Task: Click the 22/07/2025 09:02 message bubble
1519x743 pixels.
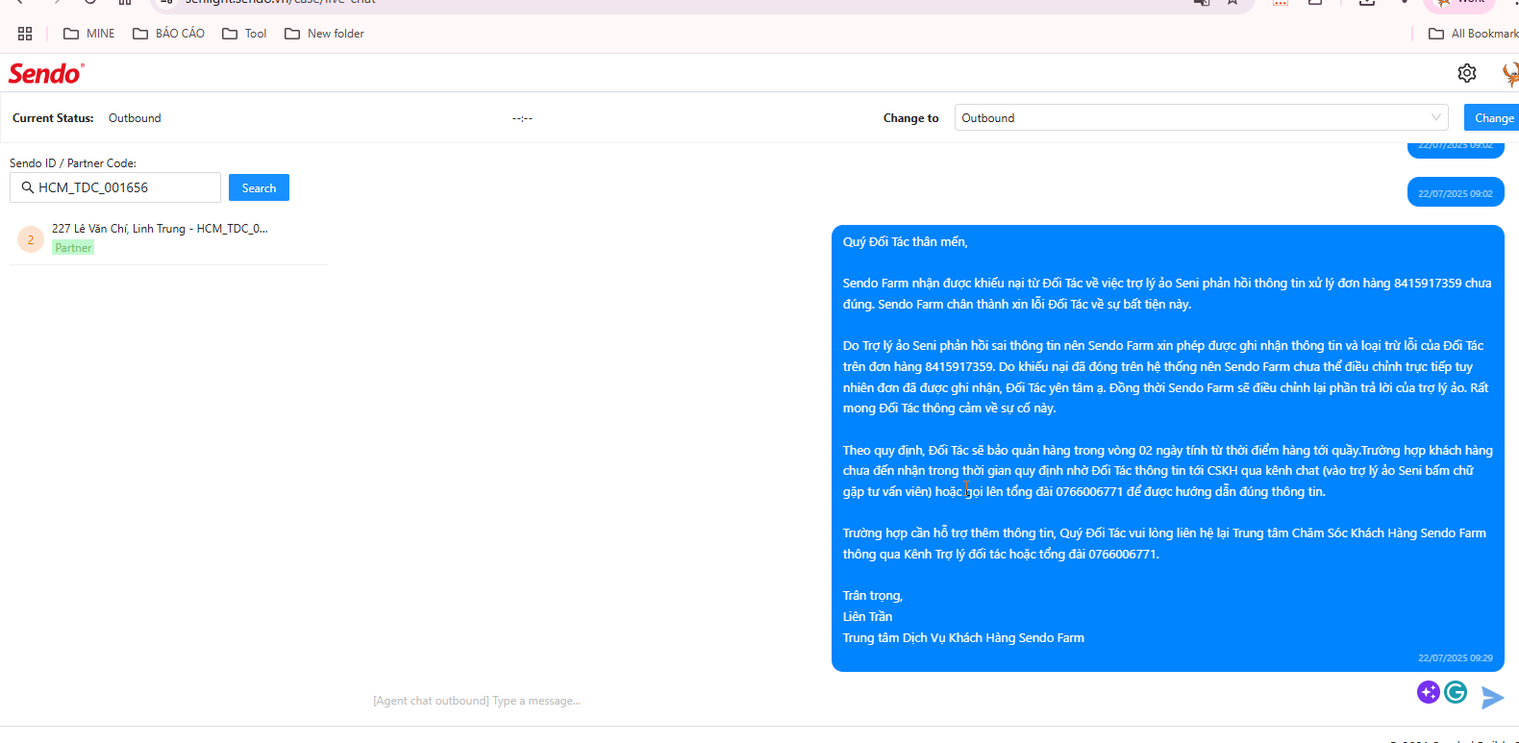Action: (1456, 193)
